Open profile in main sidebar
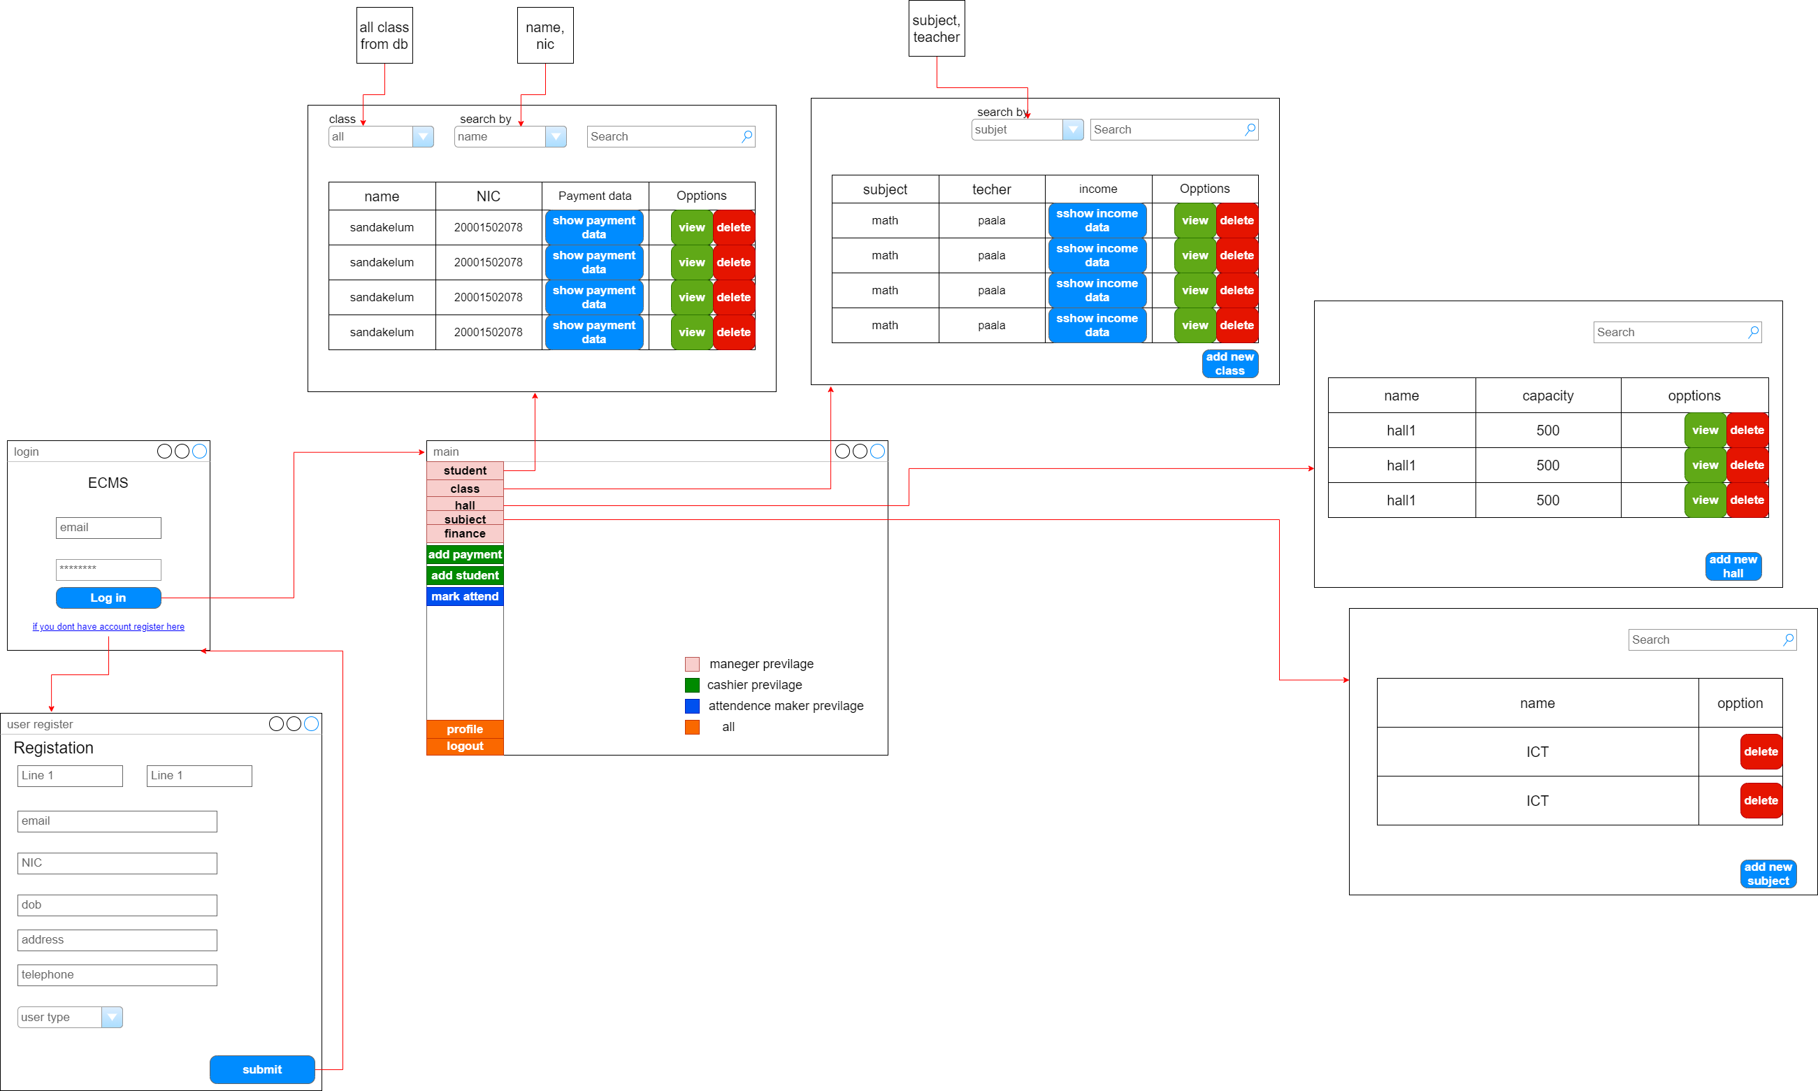The width and height of the screenshot is (1818, 1091). (465, 729)
